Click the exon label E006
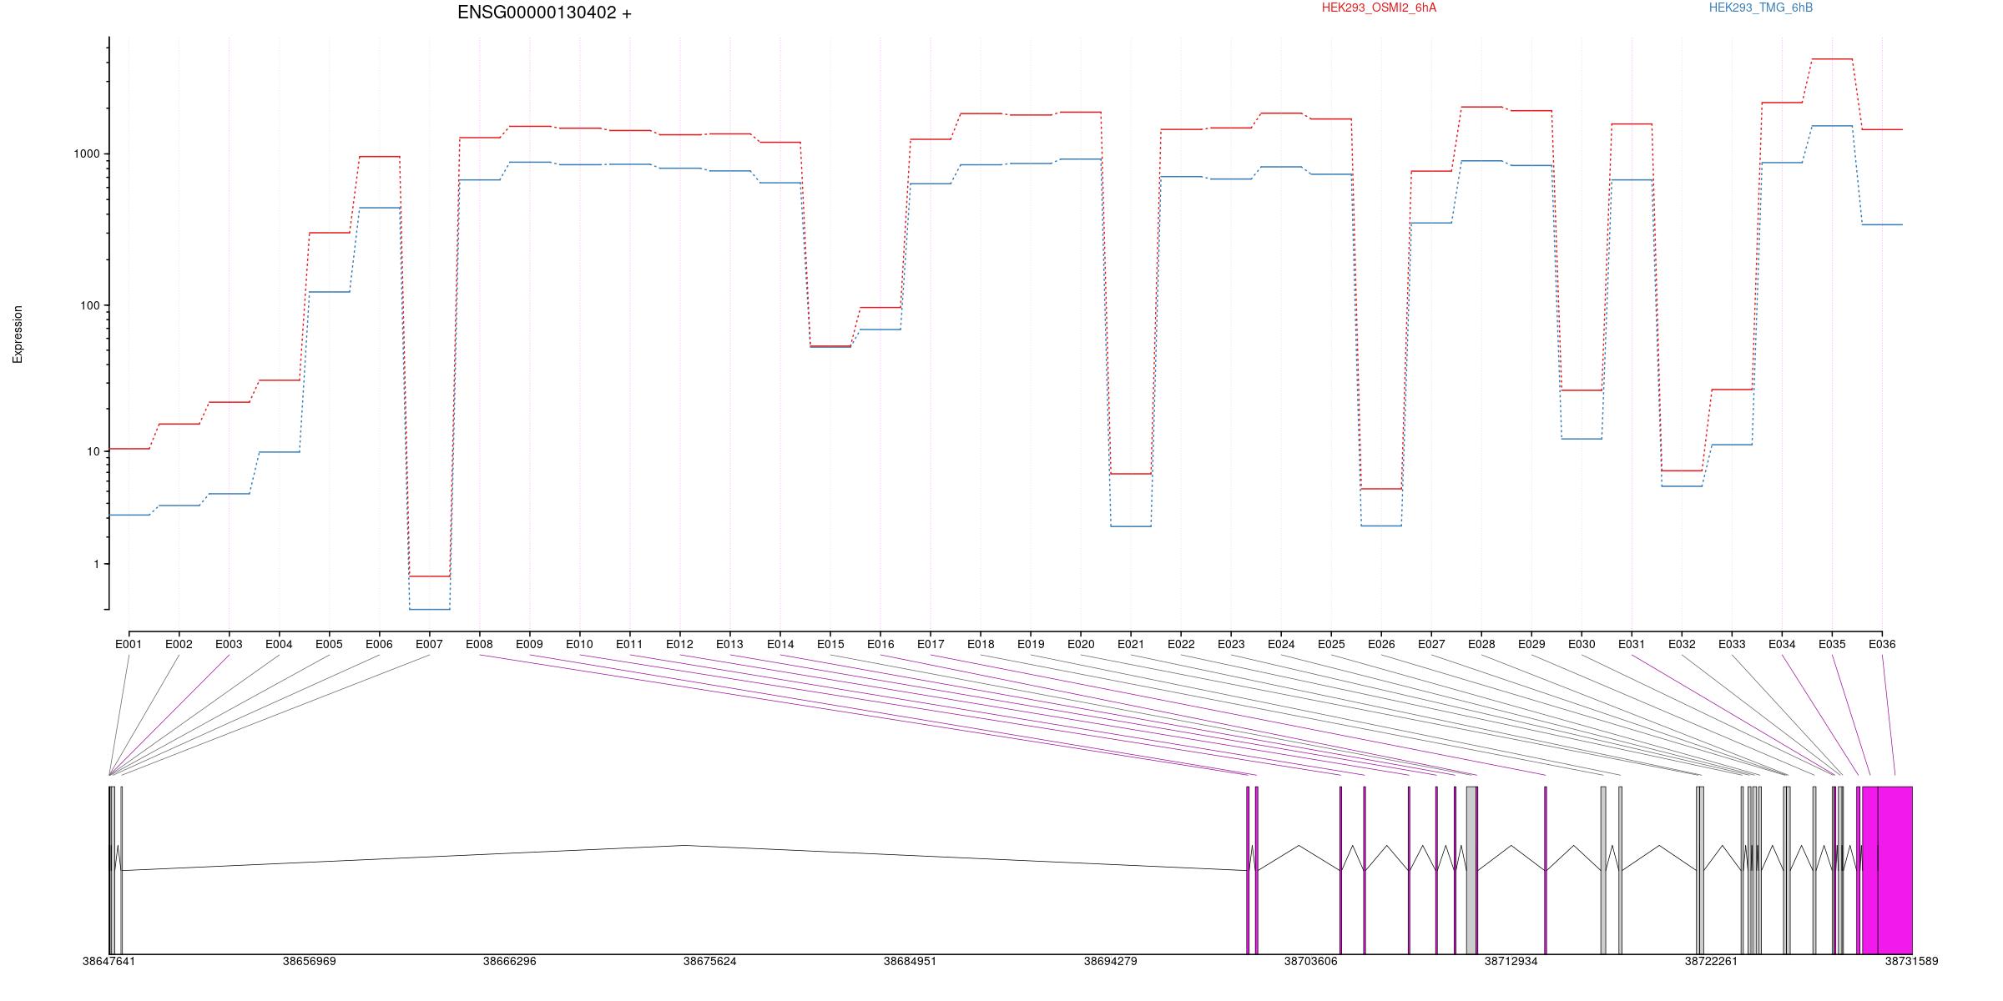2003x1001 pixels. tap(379, 644)
